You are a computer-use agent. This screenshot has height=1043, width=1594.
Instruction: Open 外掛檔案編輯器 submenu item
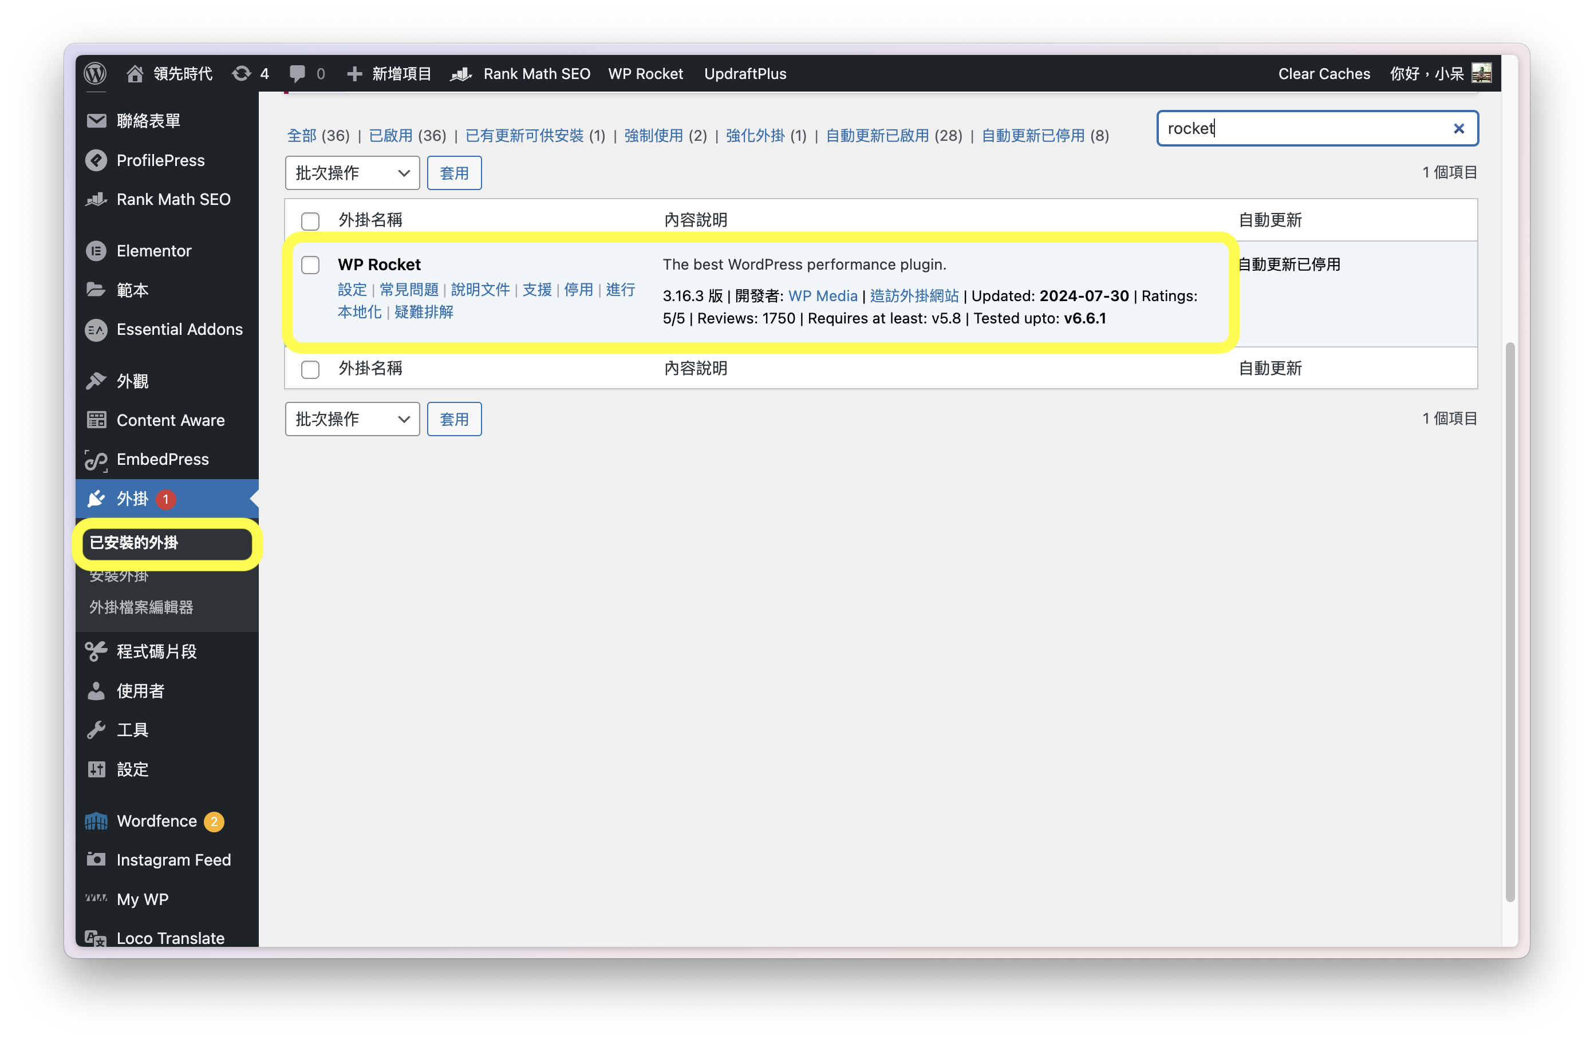tap(141, 607)
